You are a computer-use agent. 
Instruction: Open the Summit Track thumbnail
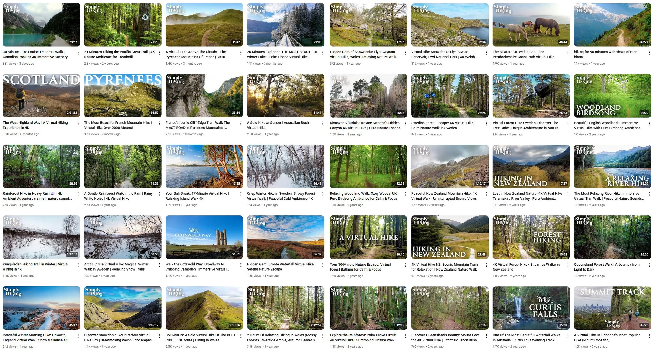click(x=613, y=308)
